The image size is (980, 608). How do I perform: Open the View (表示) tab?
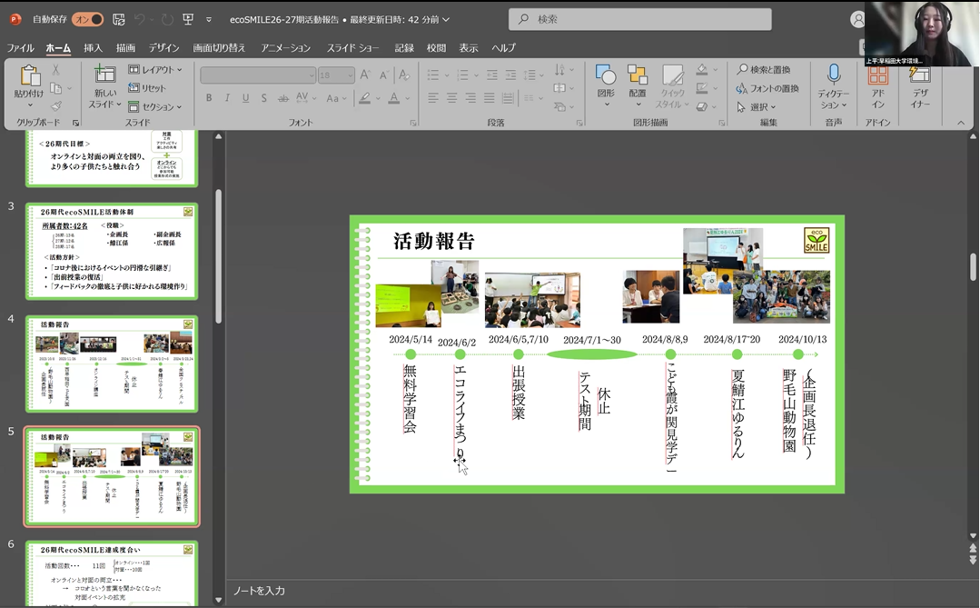[x=468, y=48]
